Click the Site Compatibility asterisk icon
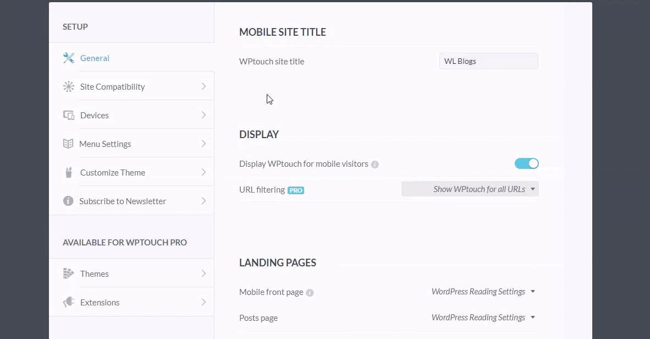650x339 pixels. tap(68, 87)
